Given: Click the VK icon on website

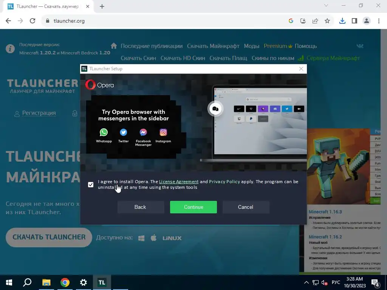Looking at the screenshot, I should click(x=360, y=46).
